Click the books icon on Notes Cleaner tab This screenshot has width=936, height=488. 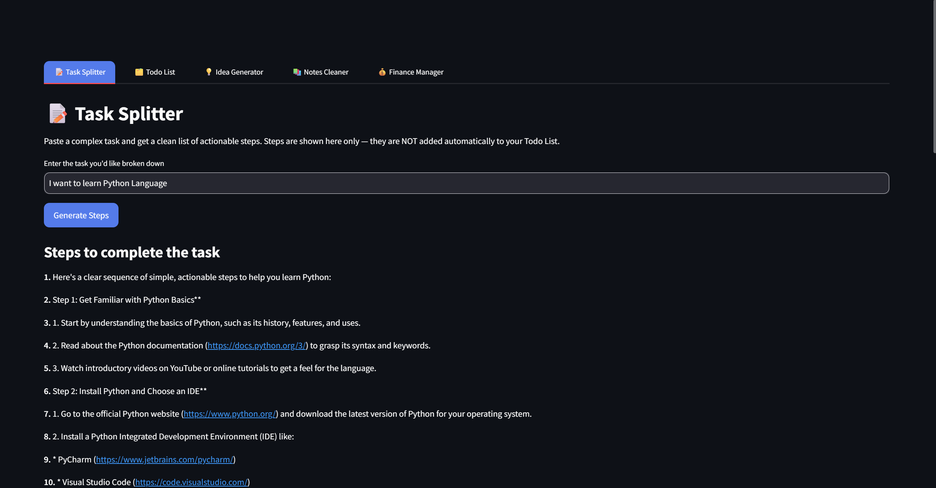pyautogui.click(x=297, y=72)
